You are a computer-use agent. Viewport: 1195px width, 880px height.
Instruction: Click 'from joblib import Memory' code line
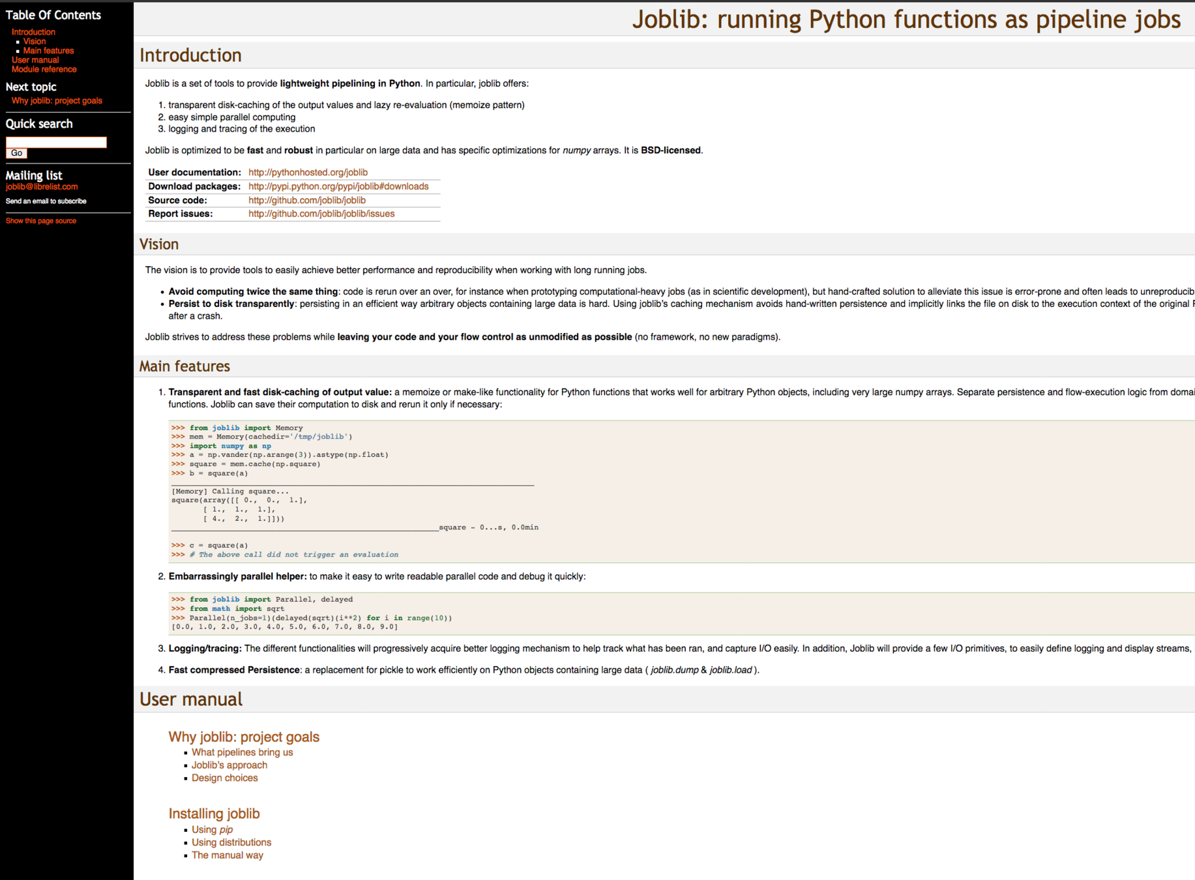237,428
